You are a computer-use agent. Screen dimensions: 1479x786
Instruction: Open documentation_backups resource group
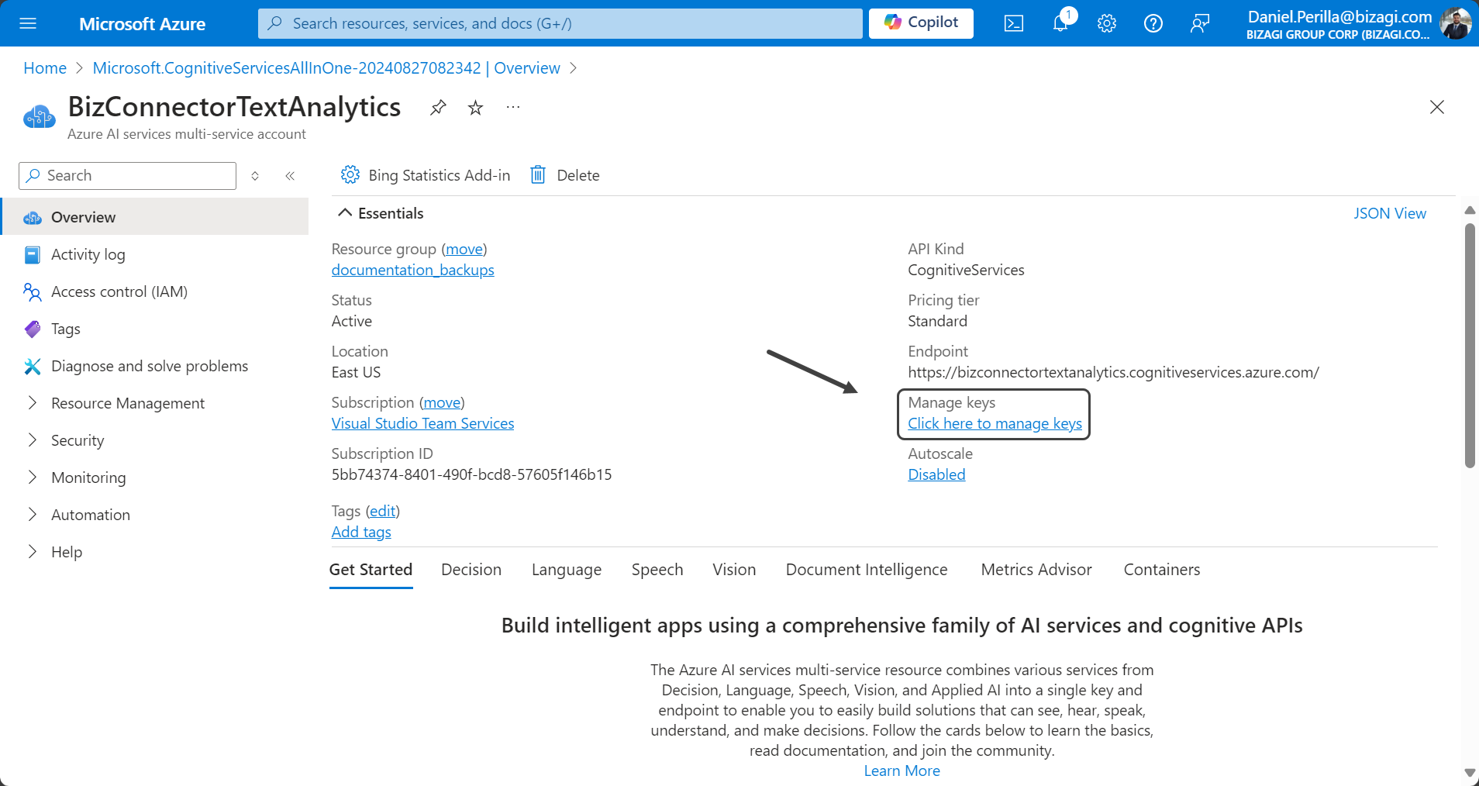[413, 270]
